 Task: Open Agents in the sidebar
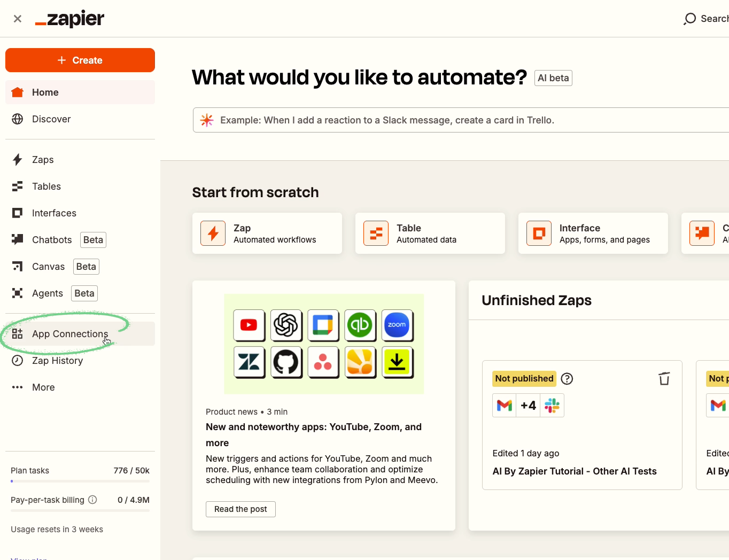(x=80, y=293)
